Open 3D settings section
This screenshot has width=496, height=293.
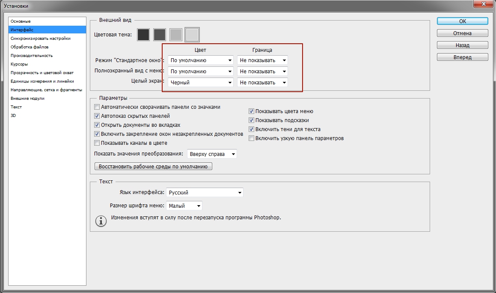[47, 115]
